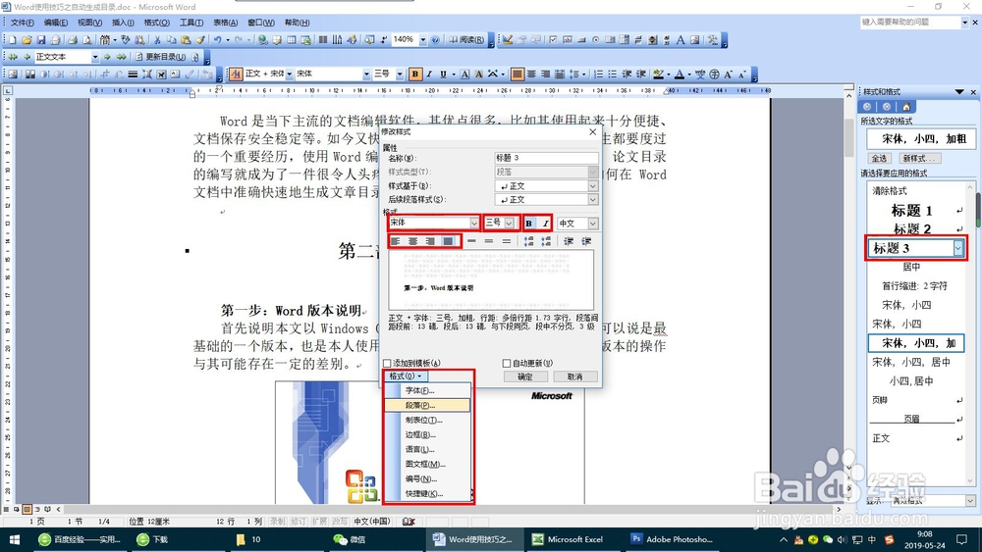982x552 pixels.
Task: Click the 格式 button in Modify Style dialog
Action: tap(406, 376)
